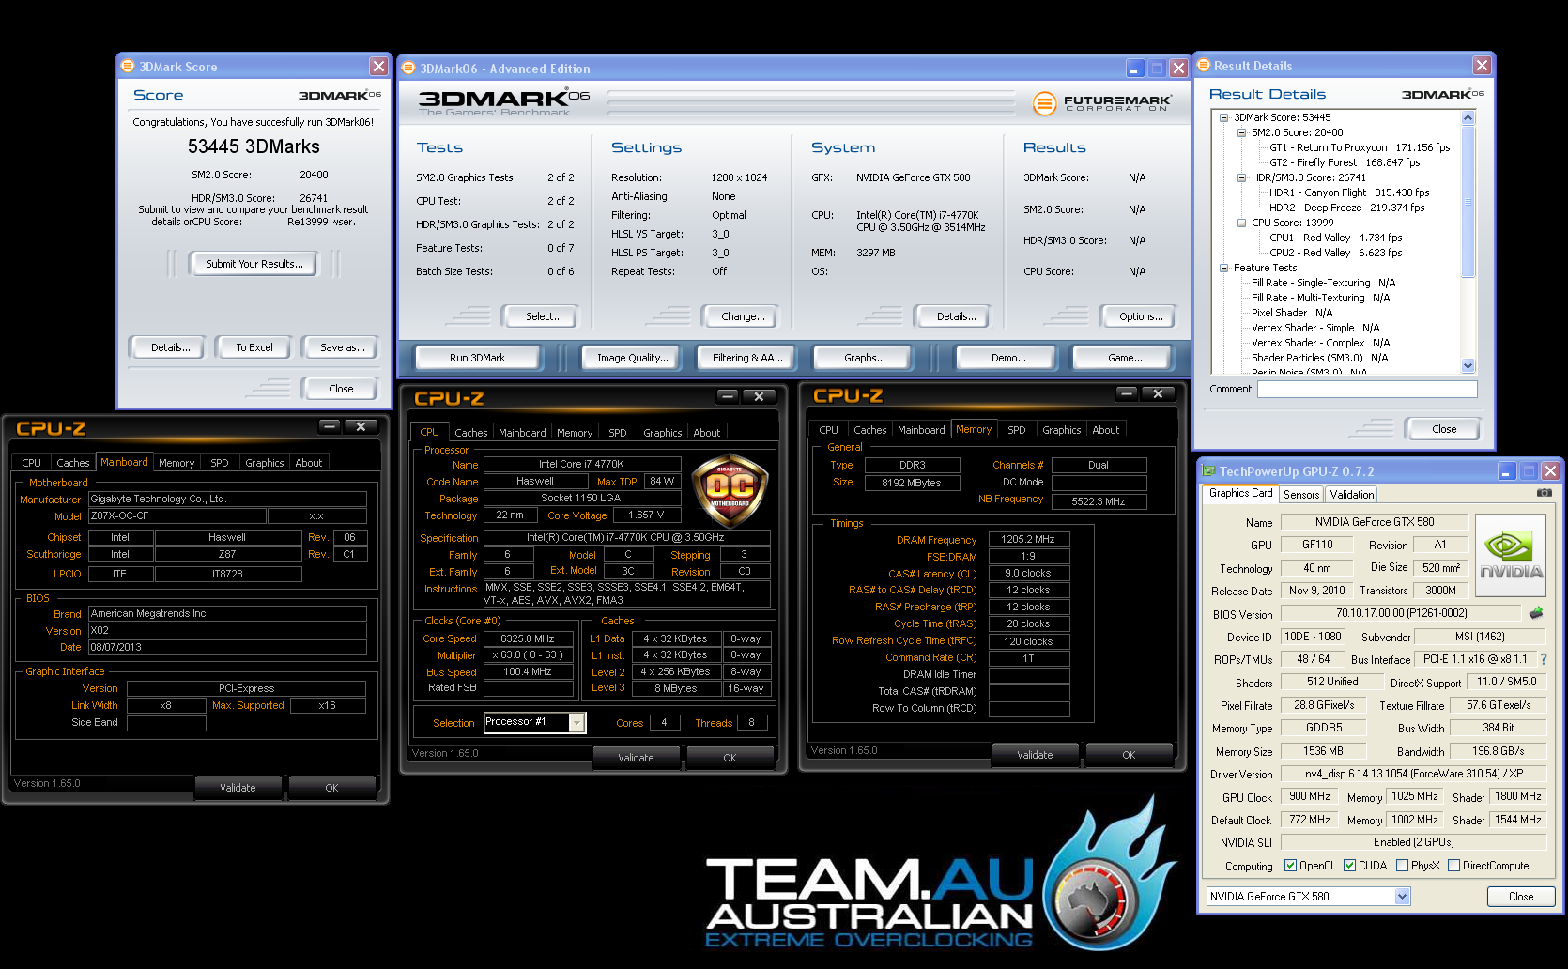Click the Result Details scrollbar up arrow

[x=1468, y=117]
